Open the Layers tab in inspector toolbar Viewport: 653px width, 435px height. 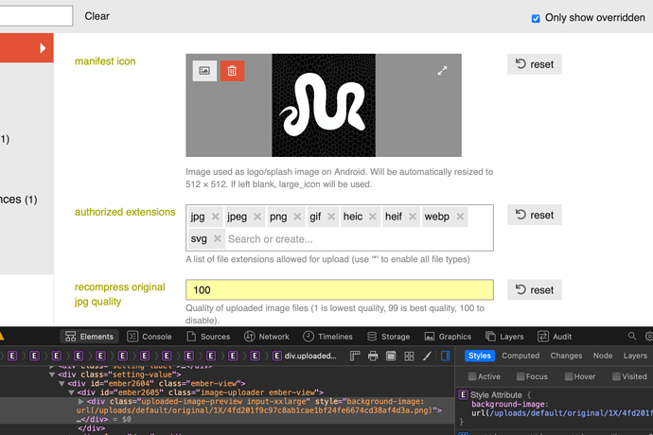pyautogui.click(x=504, y=337)
